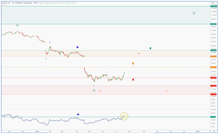Viewport: 219px width, 134px height.
Task: Click the teal up arrow near 405 line
Action: tap(150, 48)
